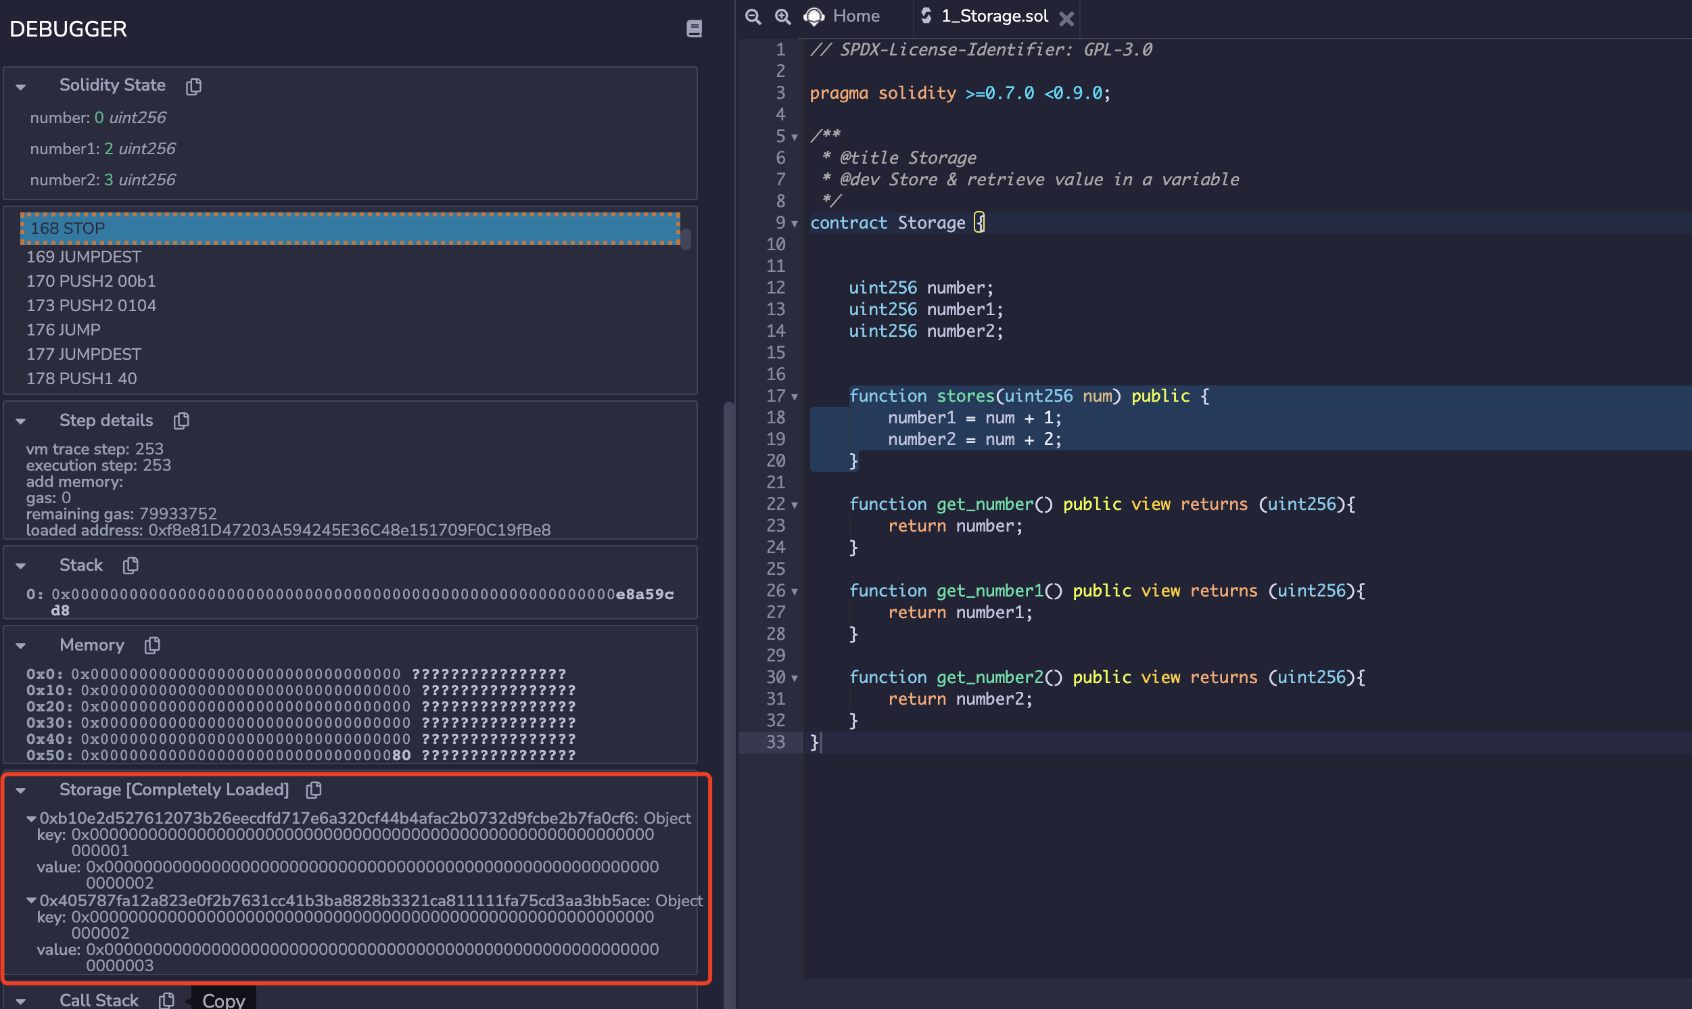Click memory row 0x50
Viewport: 1692px width, 1009px height.
coord(300,755)
